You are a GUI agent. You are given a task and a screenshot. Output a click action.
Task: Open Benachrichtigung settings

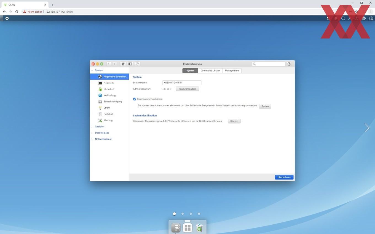tap(109, 102)
